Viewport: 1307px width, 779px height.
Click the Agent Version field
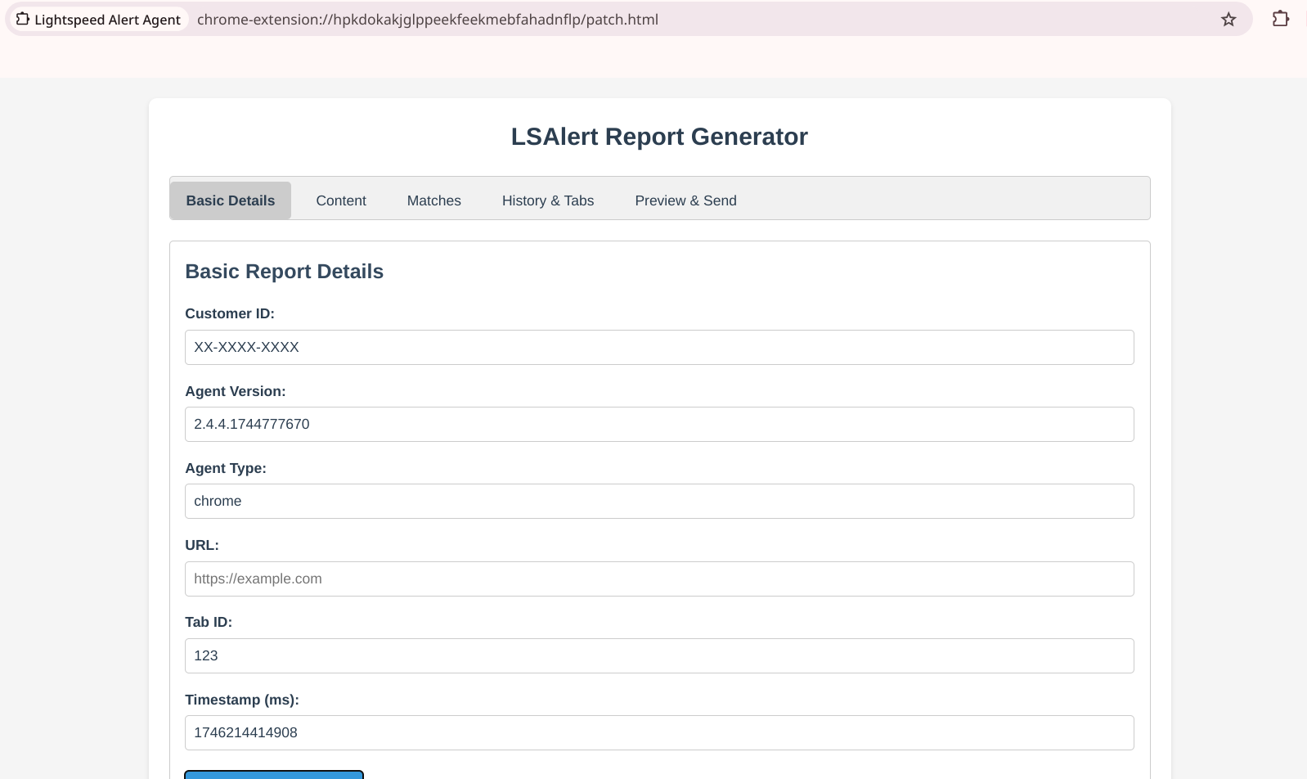[659, 424]
